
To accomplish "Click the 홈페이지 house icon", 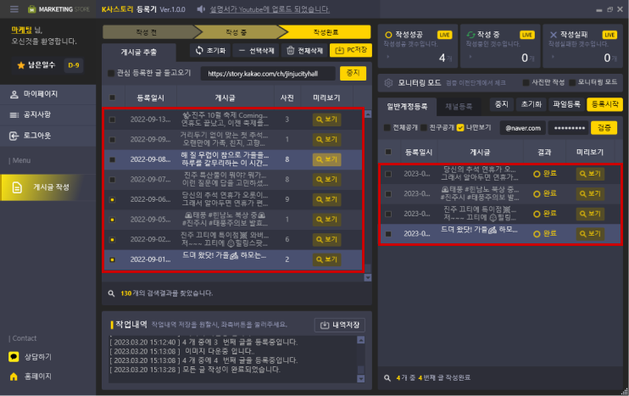I will point(14,376).
